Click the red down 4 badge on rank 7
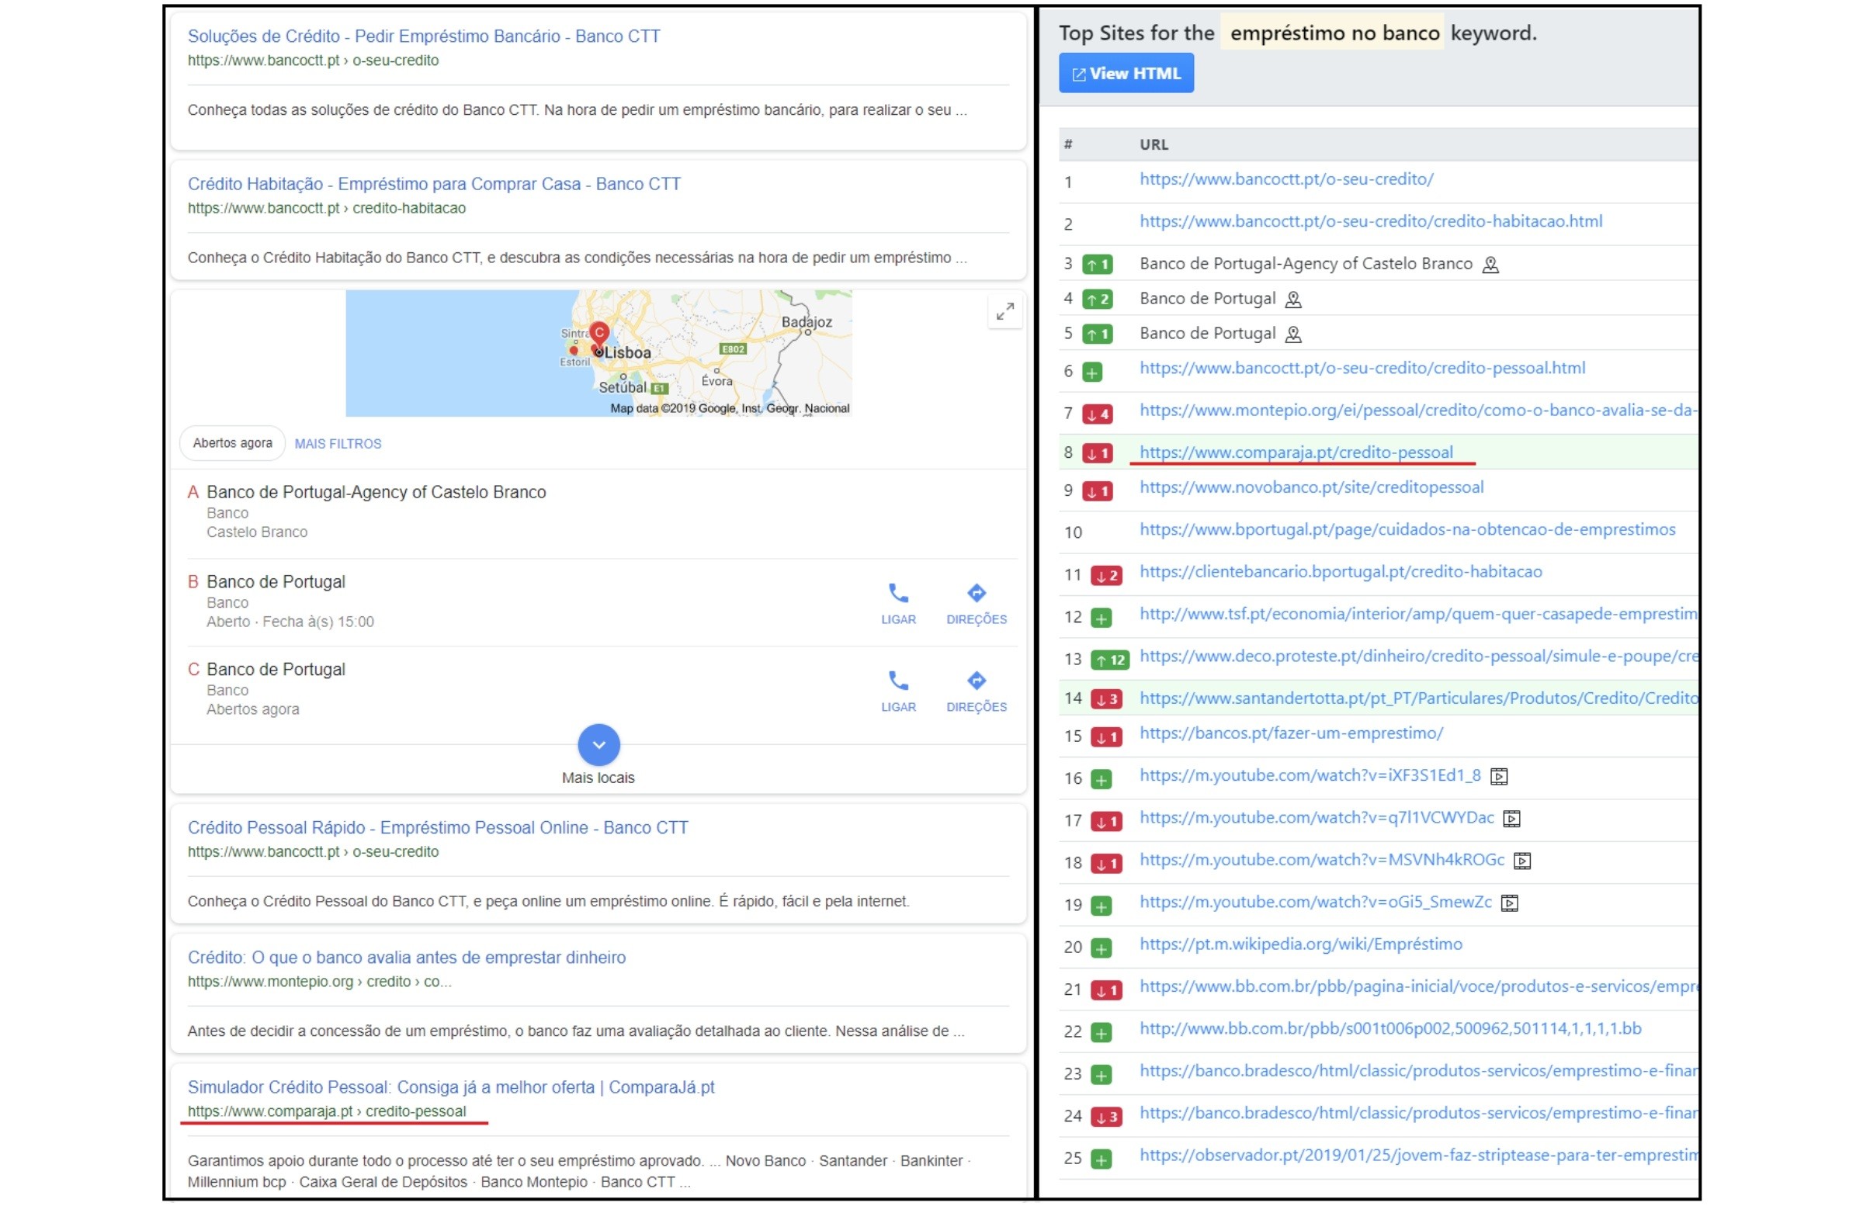1863x1206 pixels. (1098, 414)
